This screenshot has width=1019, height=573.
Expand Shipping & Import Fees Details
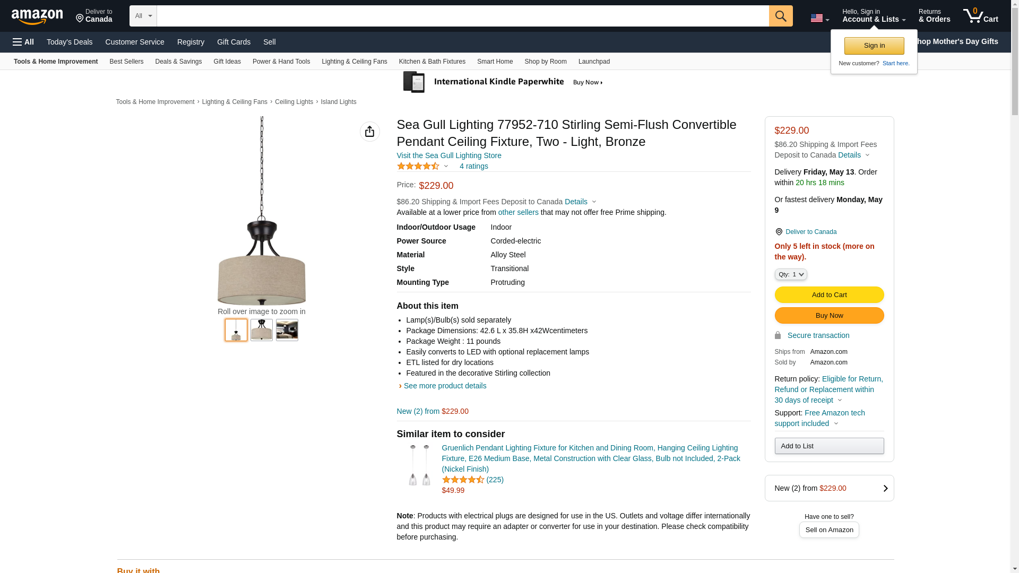point(581,202)
